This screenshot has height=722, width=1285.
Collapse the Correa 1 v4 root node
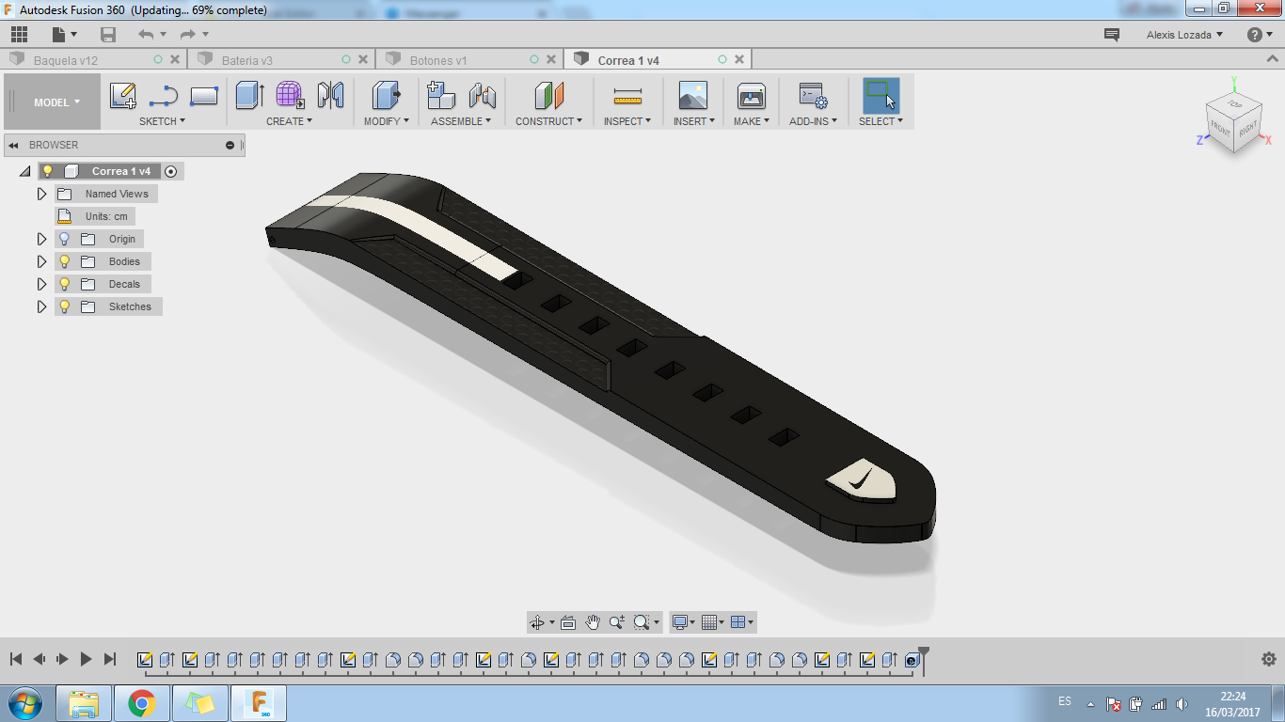[x=25, y=171]
